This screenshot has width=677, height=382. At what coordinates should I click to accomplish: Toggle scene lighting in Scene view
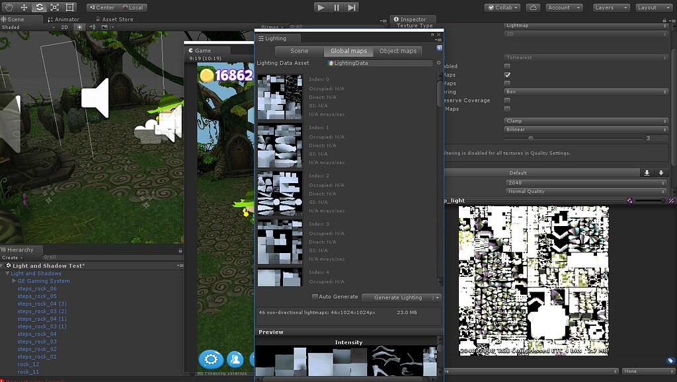(79, 27)
